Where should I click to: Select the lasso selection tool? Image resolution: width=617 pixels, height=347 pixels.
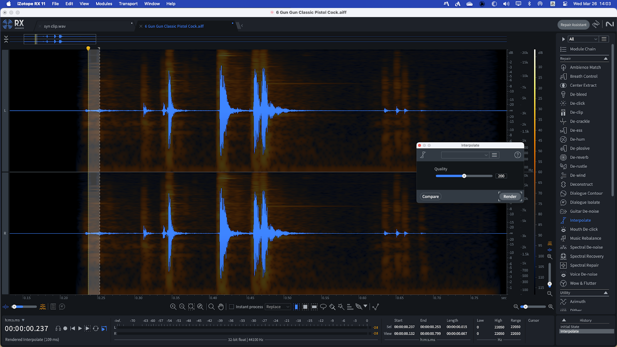(323, 307)
